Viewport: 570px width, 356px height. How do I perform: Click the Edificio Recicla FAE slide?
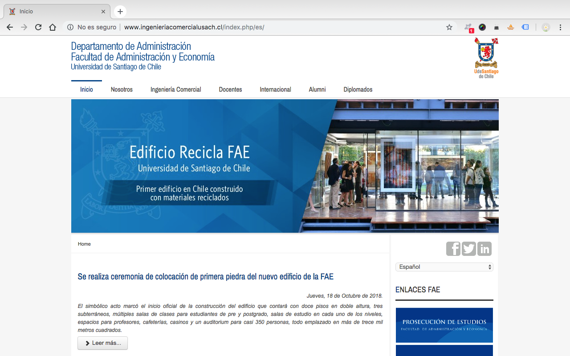tap(285, 166)
